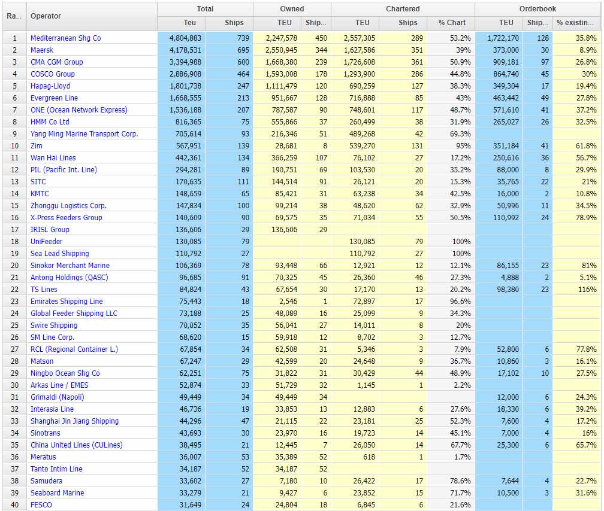Screen dimensions: 604x511
Task: Sort by % Chart column header
Action: coord(451,23)
